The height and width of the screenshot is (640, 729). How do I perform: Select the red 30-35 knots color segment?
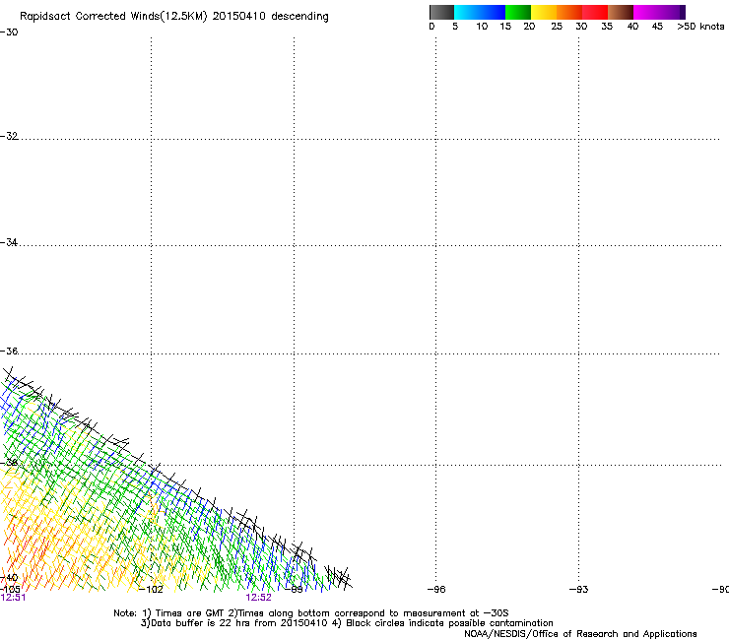595,12
